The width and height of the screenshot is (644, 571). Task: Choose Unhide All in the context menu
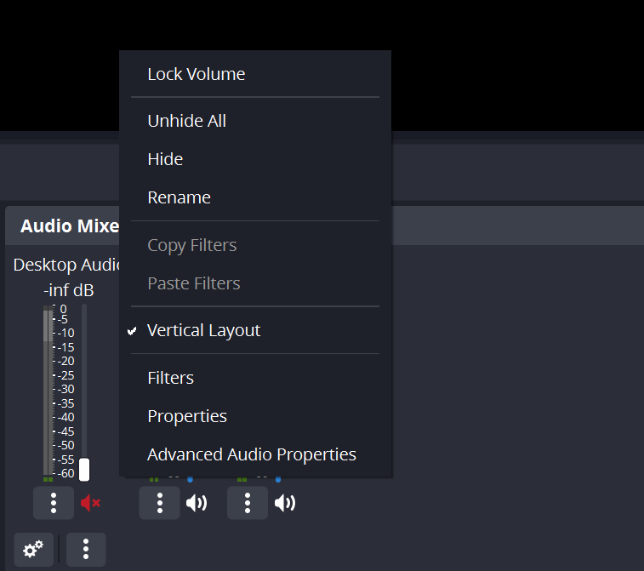[255, 121]
